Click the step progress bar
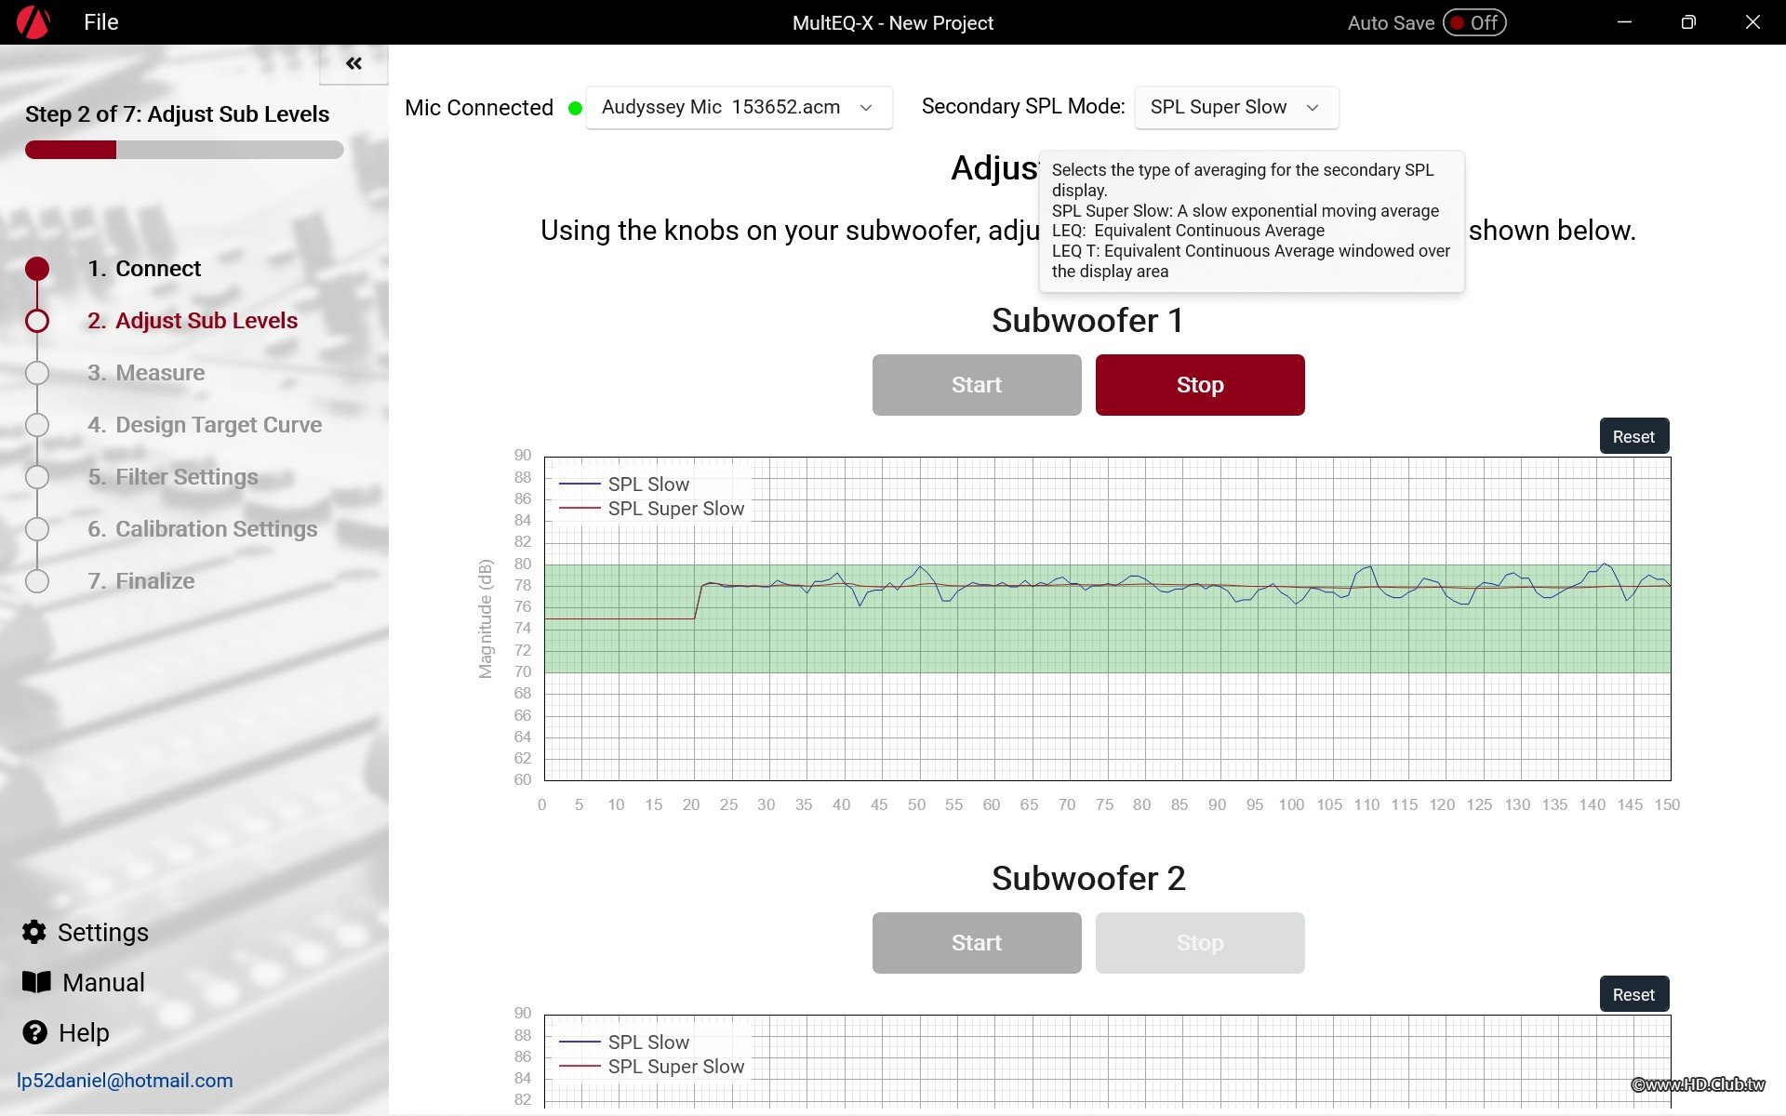The image size is (1786, 1116). click(x=184, y=150)
